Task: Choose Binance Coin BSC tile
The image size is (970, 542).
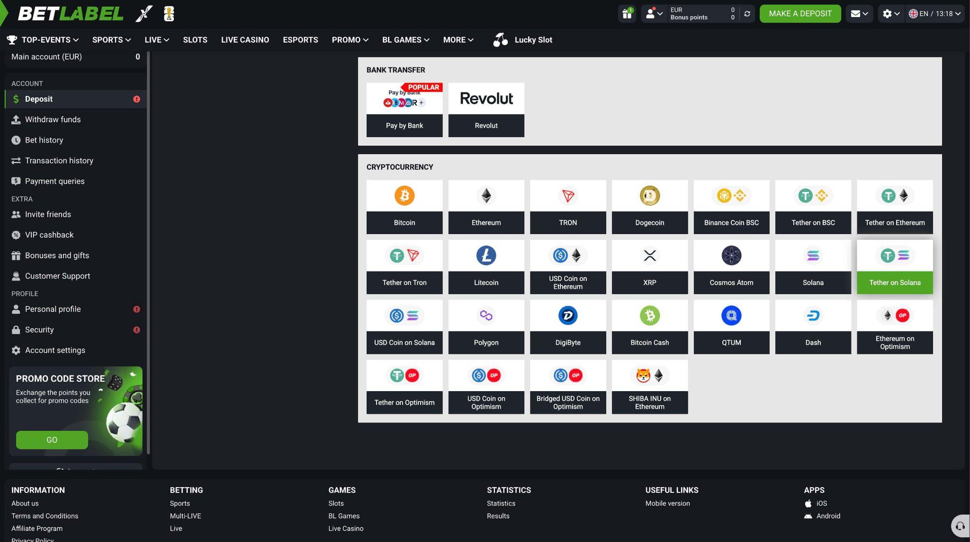Action: point(731,207)
